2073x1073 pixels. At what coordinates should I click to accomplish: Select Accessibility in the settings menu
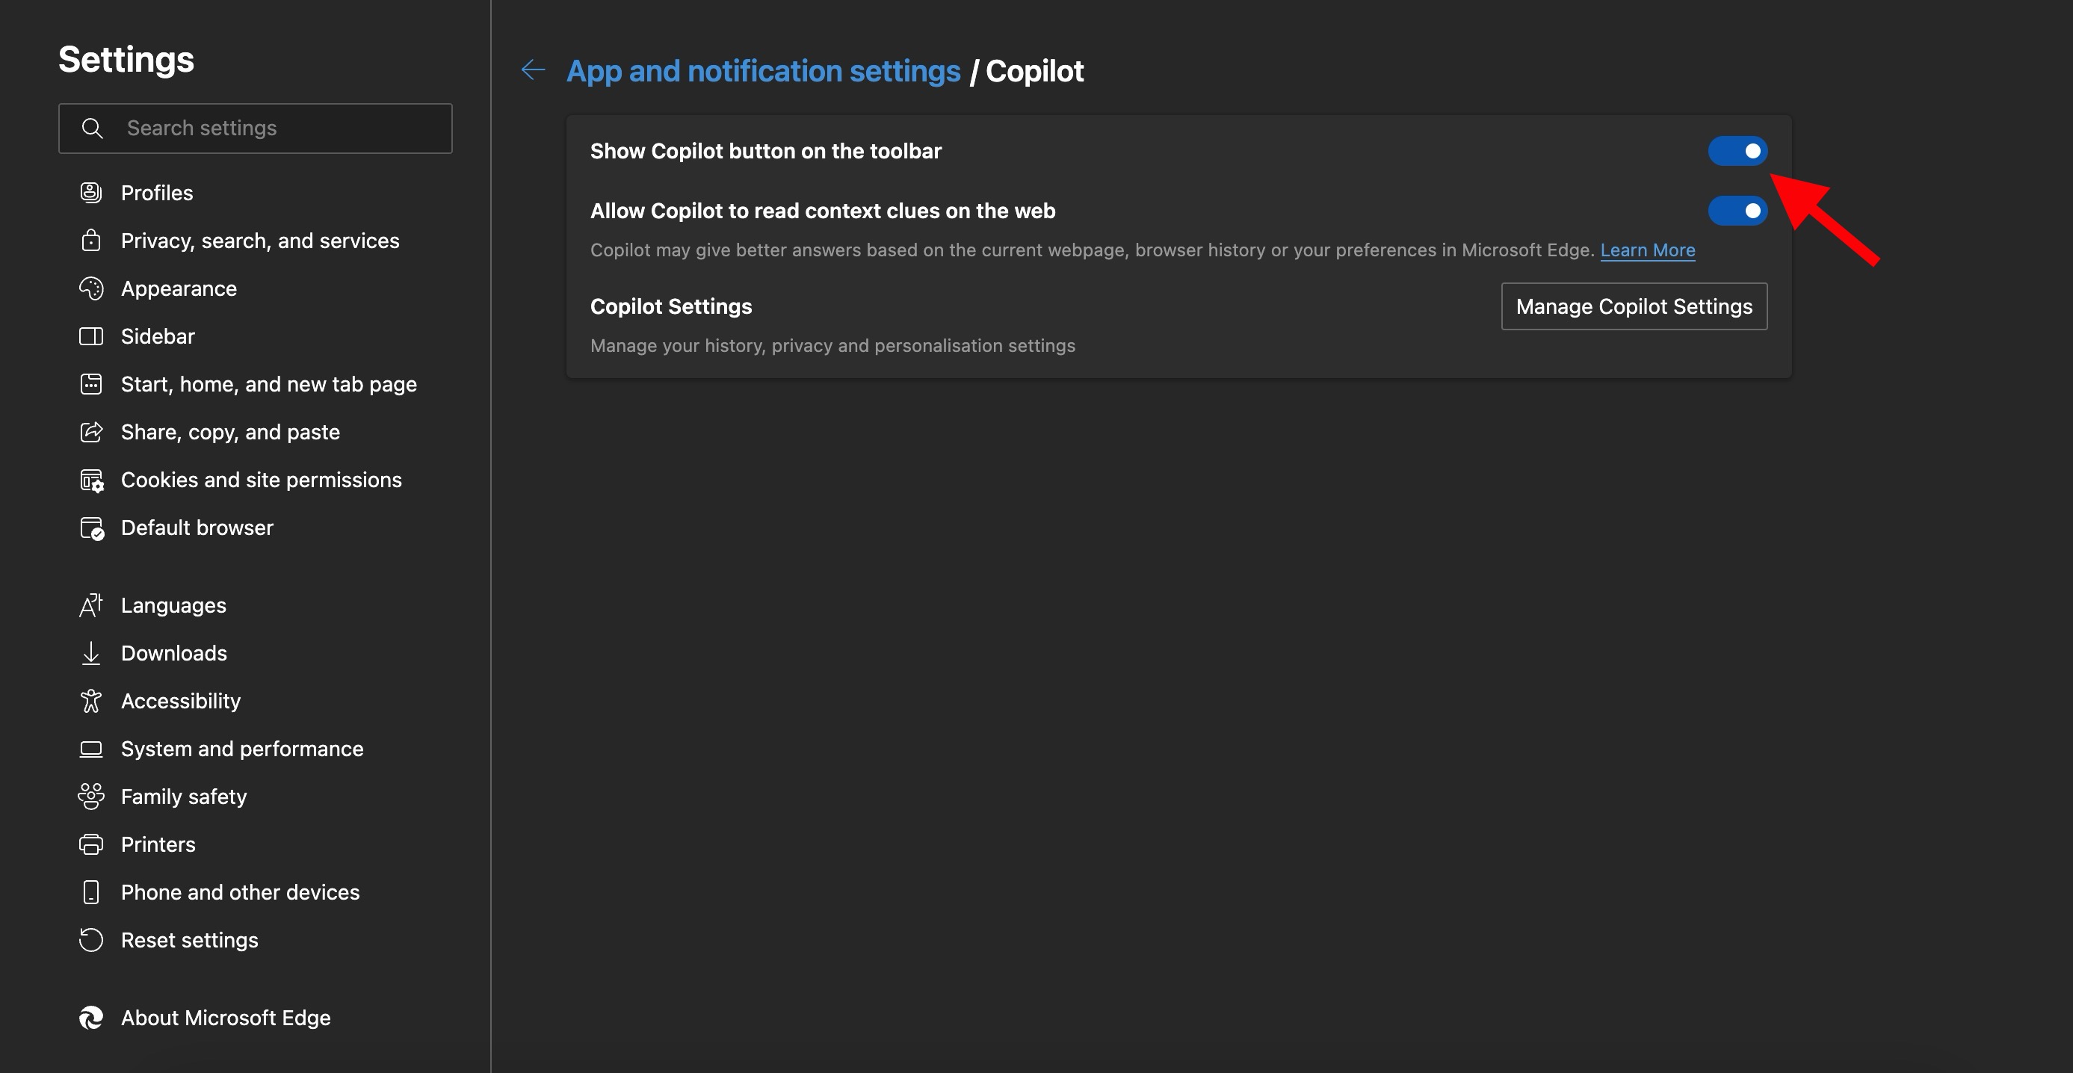pos(180,701)
